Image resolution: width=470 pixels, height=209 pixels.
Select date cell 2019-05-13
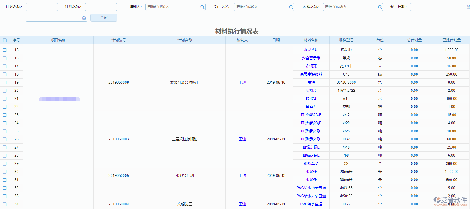pyautogui.click(x=276, y=176)
